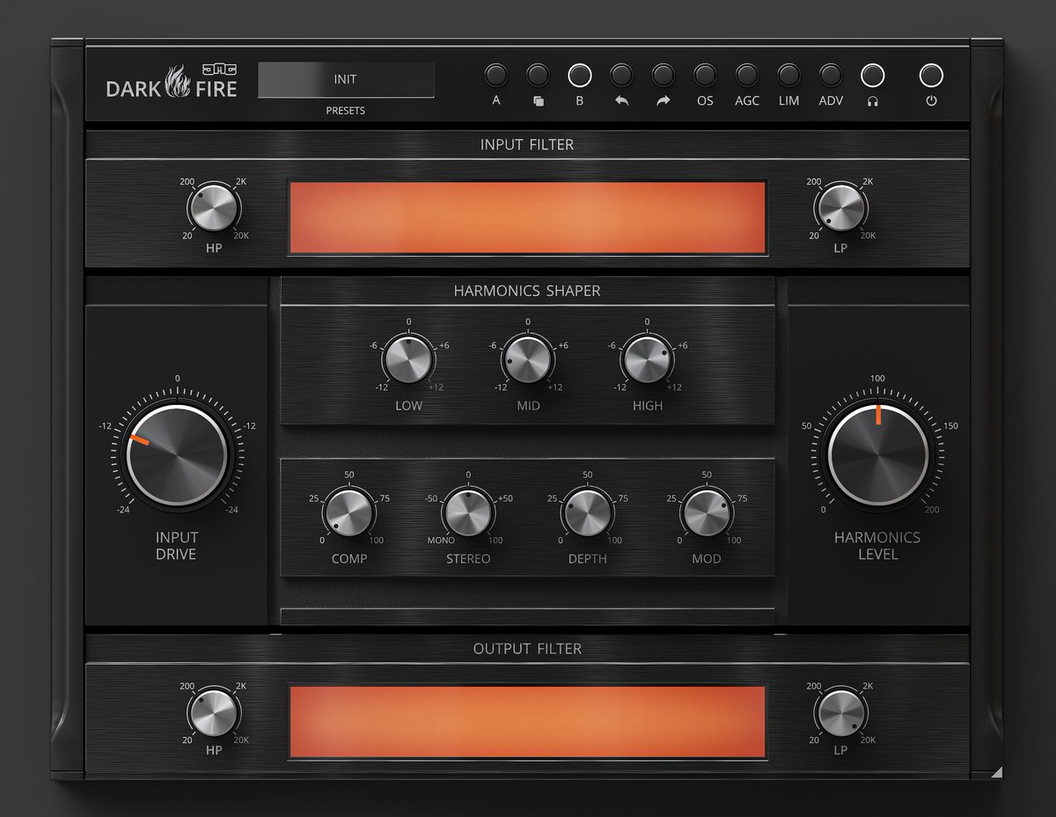
Task: Click the Harmonics Shaper HIGH knob
Action: coord(647,360)
